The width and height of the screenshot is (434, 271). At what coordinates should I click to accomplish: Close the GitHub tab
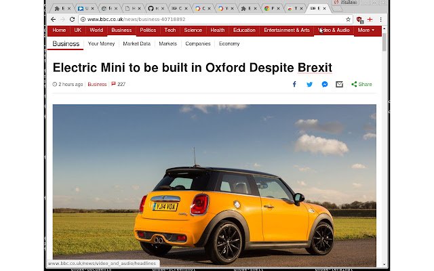tap(163, 9)
